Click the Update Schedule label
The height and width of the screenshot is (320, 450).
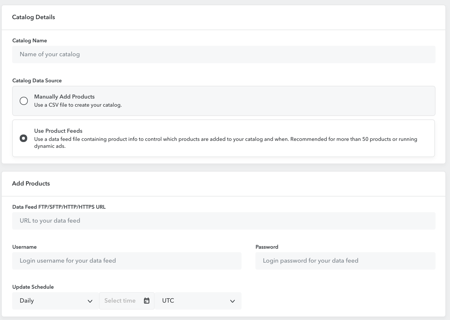(33, 287)
